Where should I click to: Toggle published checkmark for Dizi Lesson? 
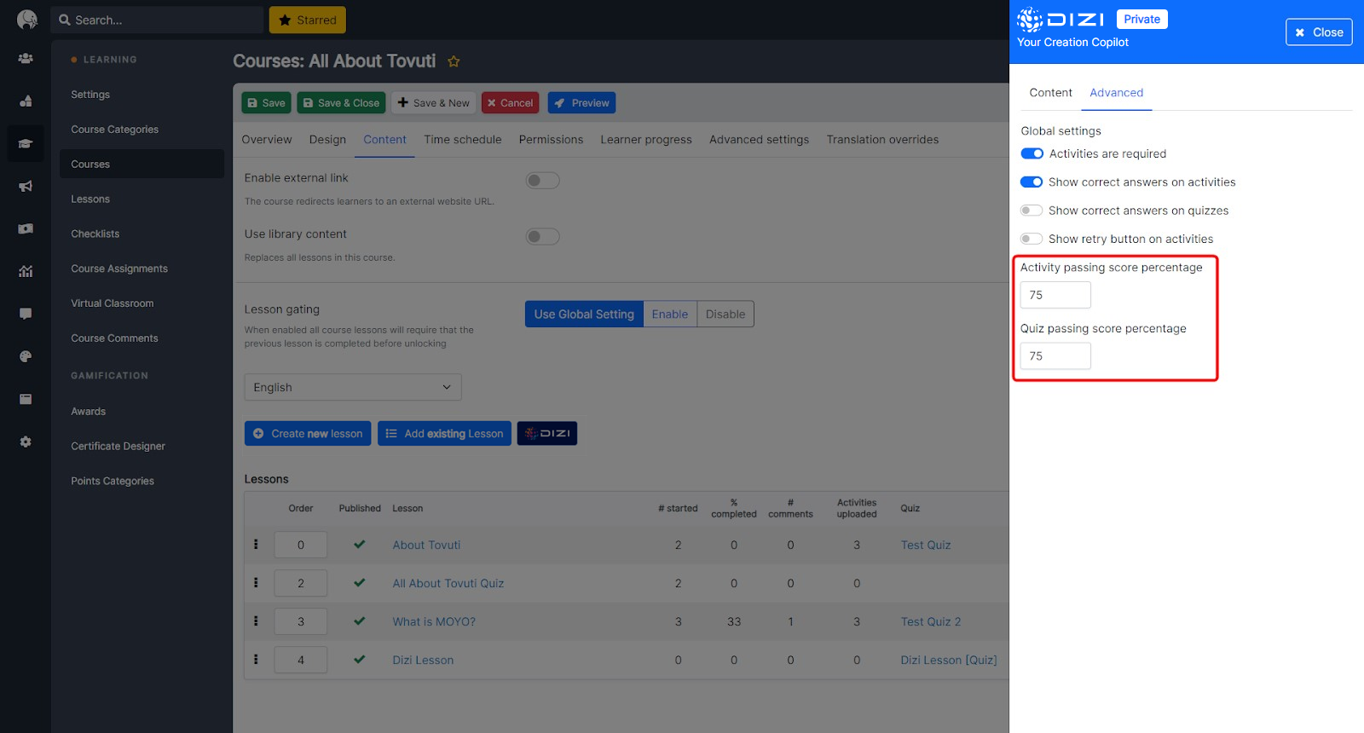point(360,660)
